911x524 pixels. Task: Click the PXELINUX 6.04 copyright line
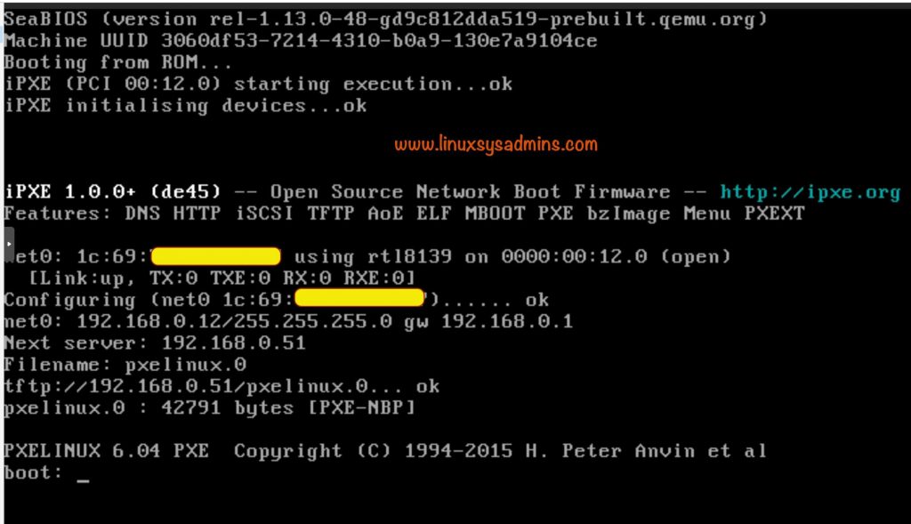384,451
